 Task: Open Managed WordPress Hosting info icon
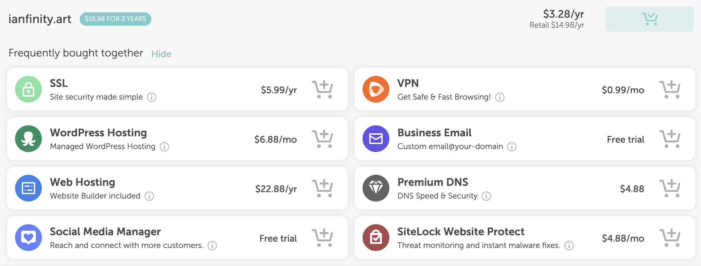[164, 147]
